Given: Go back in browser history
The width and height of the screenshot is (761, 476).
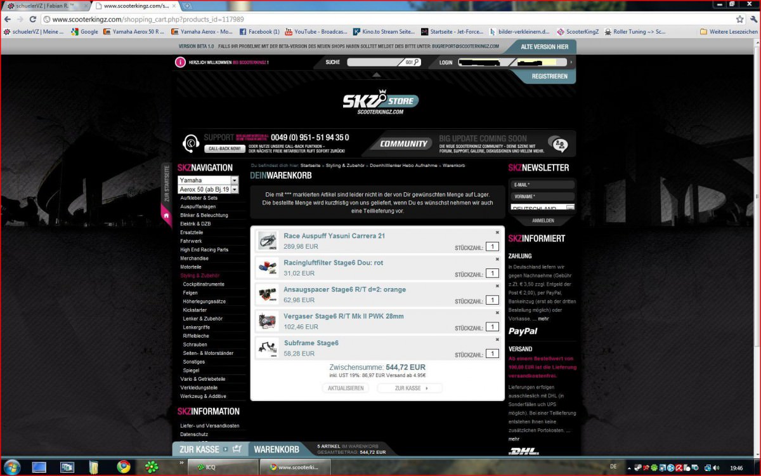Looking at the screenshot, I should pyautogui.click(x=8, y=19).
